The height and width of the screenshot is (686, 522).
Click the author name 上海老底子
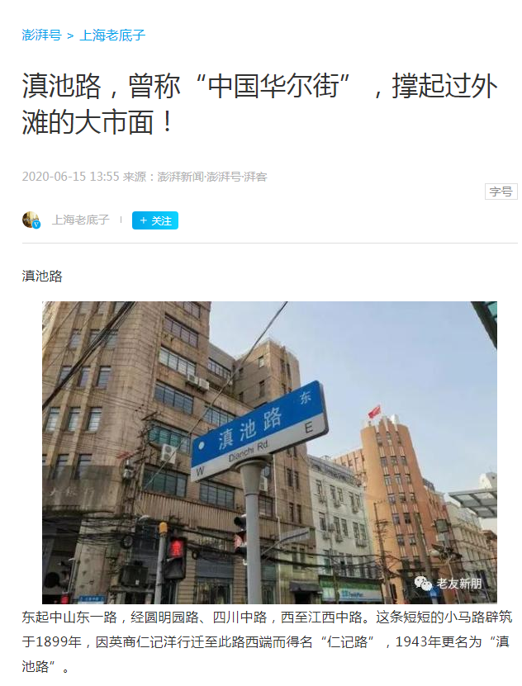pos(80,220)
